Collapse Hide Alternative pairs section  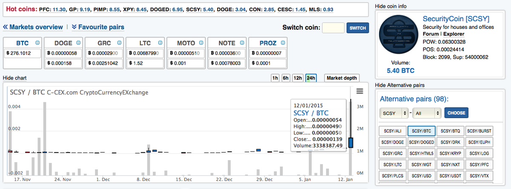point(399,85)
